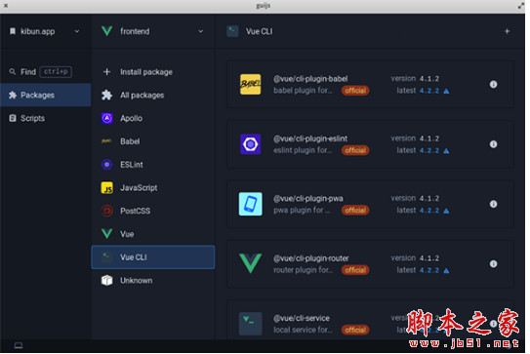
Task: Click the Scripts list icon
Action: point(13,118)
